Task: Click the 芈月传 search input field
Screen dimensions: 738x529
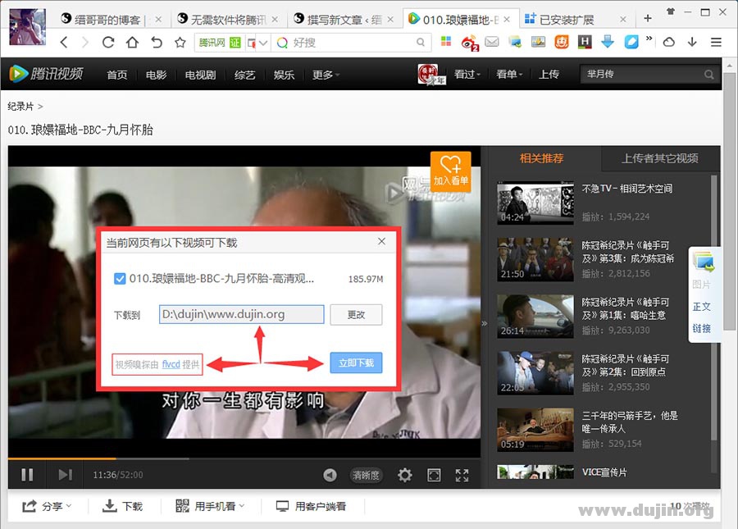Action: [641, 74]
